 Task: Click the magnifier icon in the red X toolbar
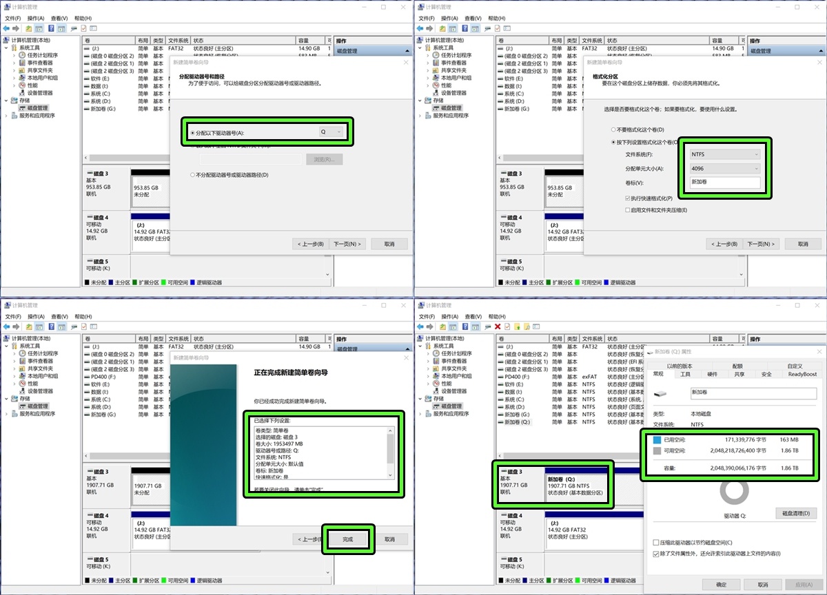(527, 326)
